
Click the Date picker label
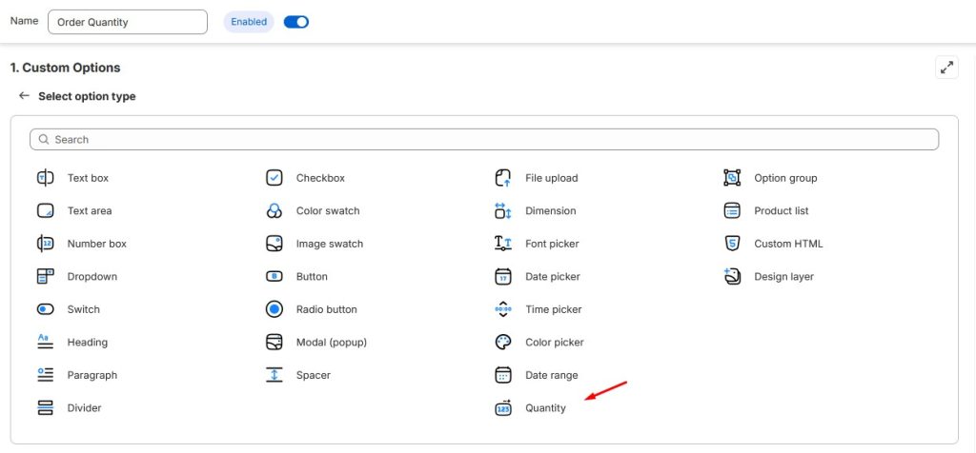[x=552, y=277]
